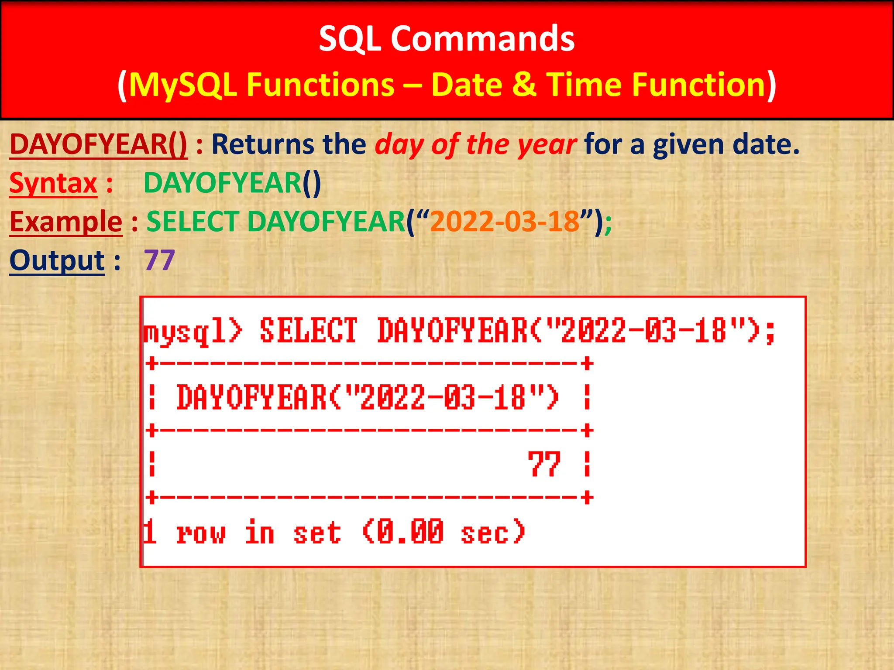Click the underlined 'DAYOFYEAR()' heading
This screenshot has width=894, height=670.
click(x=99, y=144)
